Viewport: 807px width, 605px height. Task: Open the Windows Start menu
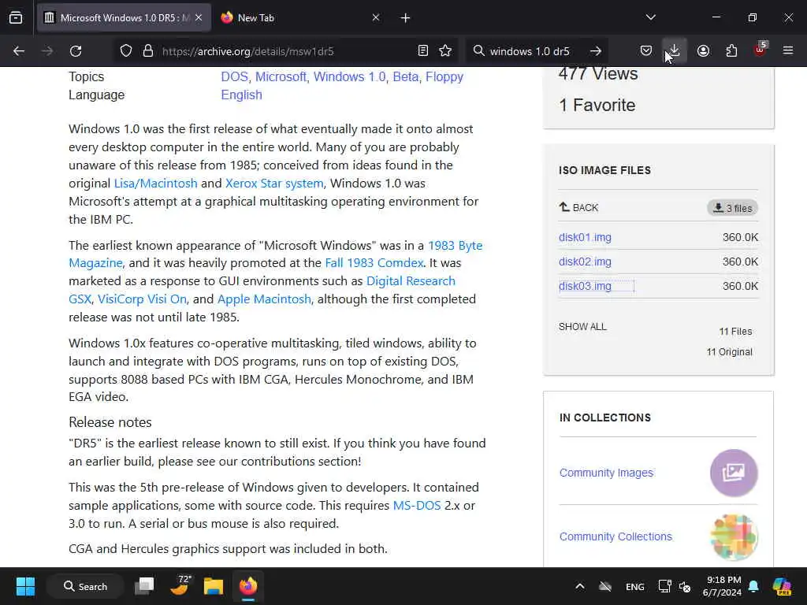point(25,586)
